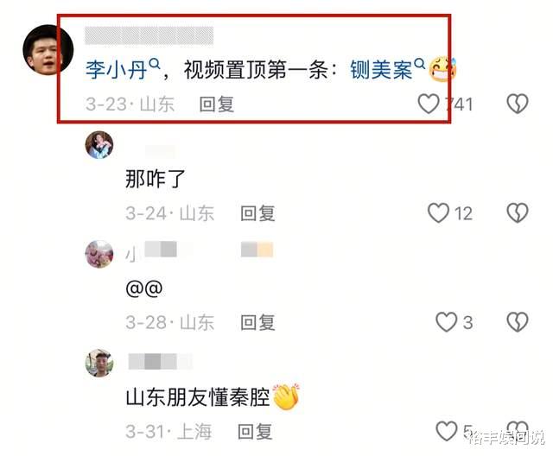Viewport: 553px width, 456px height.
Task: Reply to the top comment dated 3-23
Action: coord(217,104)
